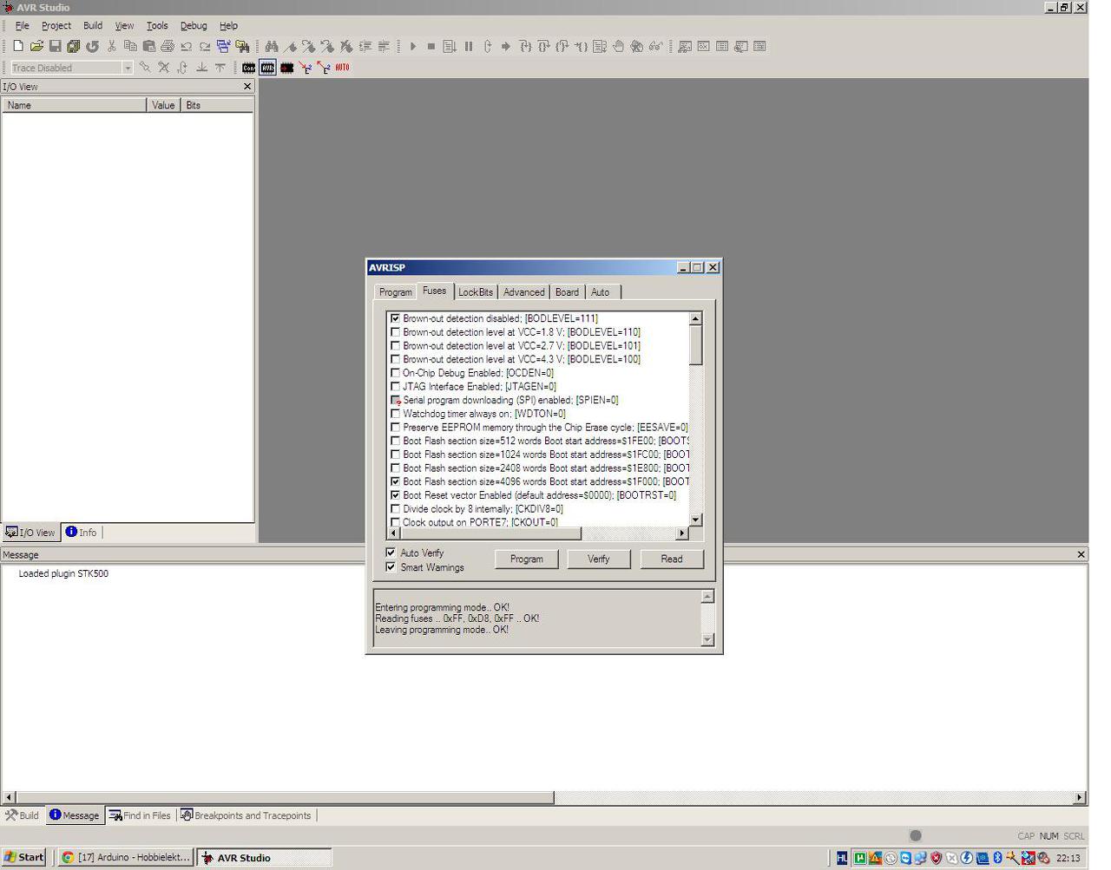Switch to the LockBits tab
This screenshot has height=870, width=1111.
[x=476, y=292]
